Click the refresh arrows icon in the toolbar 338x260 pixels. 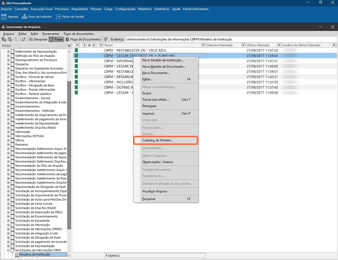coord(24,39)
